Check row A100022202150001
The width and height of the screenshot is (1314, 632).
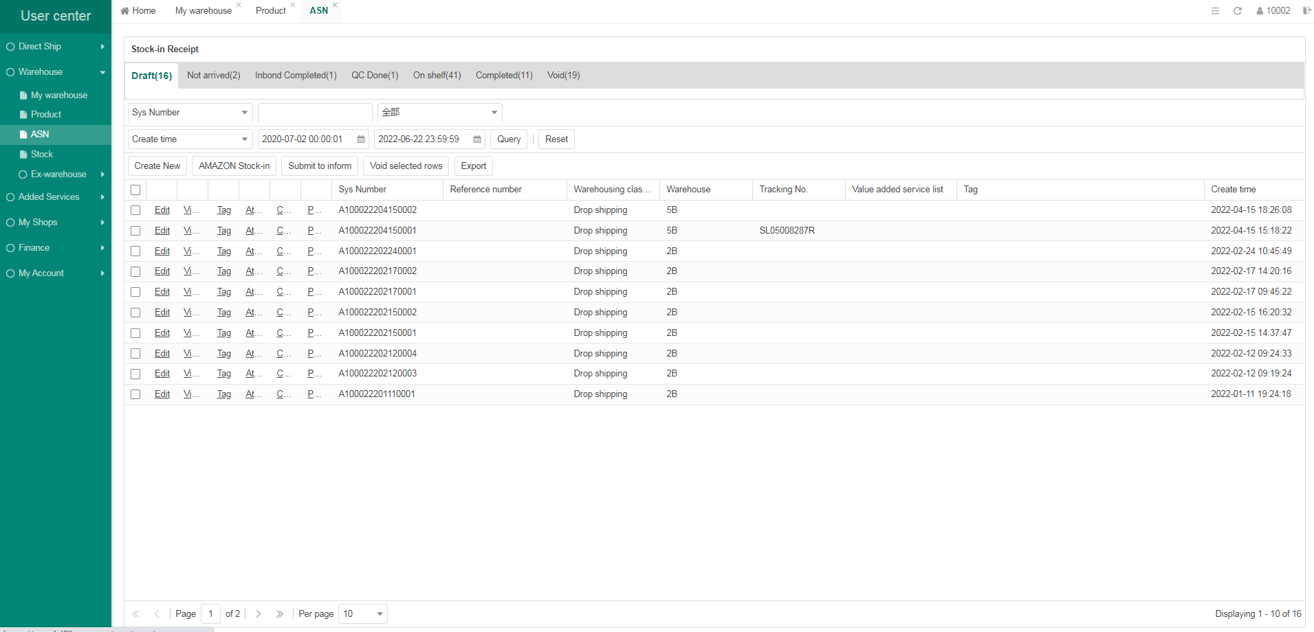pos(135,333)
